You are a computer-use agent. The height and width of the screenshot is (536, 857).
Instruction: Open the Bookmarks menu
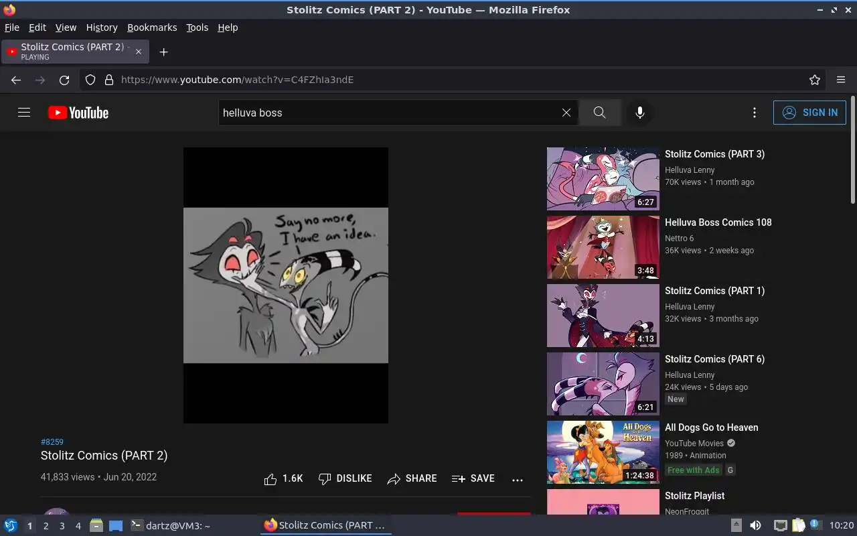pos(152,27)
